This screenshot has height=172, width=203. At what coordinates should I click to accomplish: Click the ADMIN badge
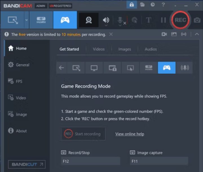41,6
